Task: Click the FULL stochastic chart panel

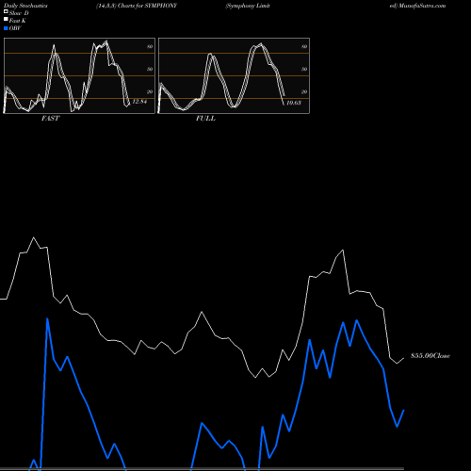Action: pos(234,75)
